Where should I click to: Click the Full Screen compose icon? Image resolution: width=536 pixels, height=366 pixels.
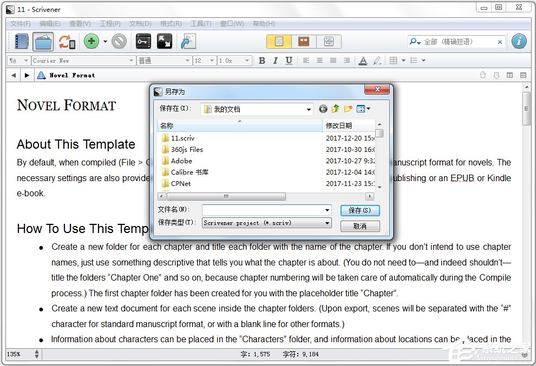click(165, 42)
